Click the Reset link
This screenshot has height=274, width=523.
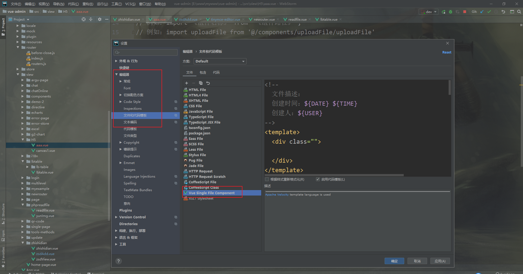coord(447,52)
